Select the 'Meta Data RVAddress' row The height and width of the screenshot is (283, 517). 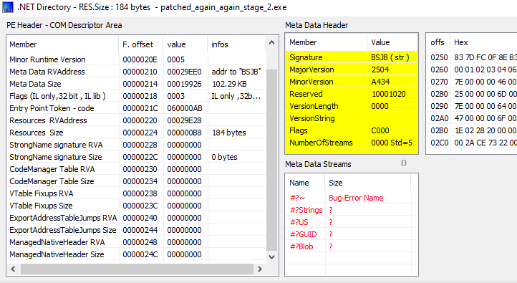coord(136,72)
